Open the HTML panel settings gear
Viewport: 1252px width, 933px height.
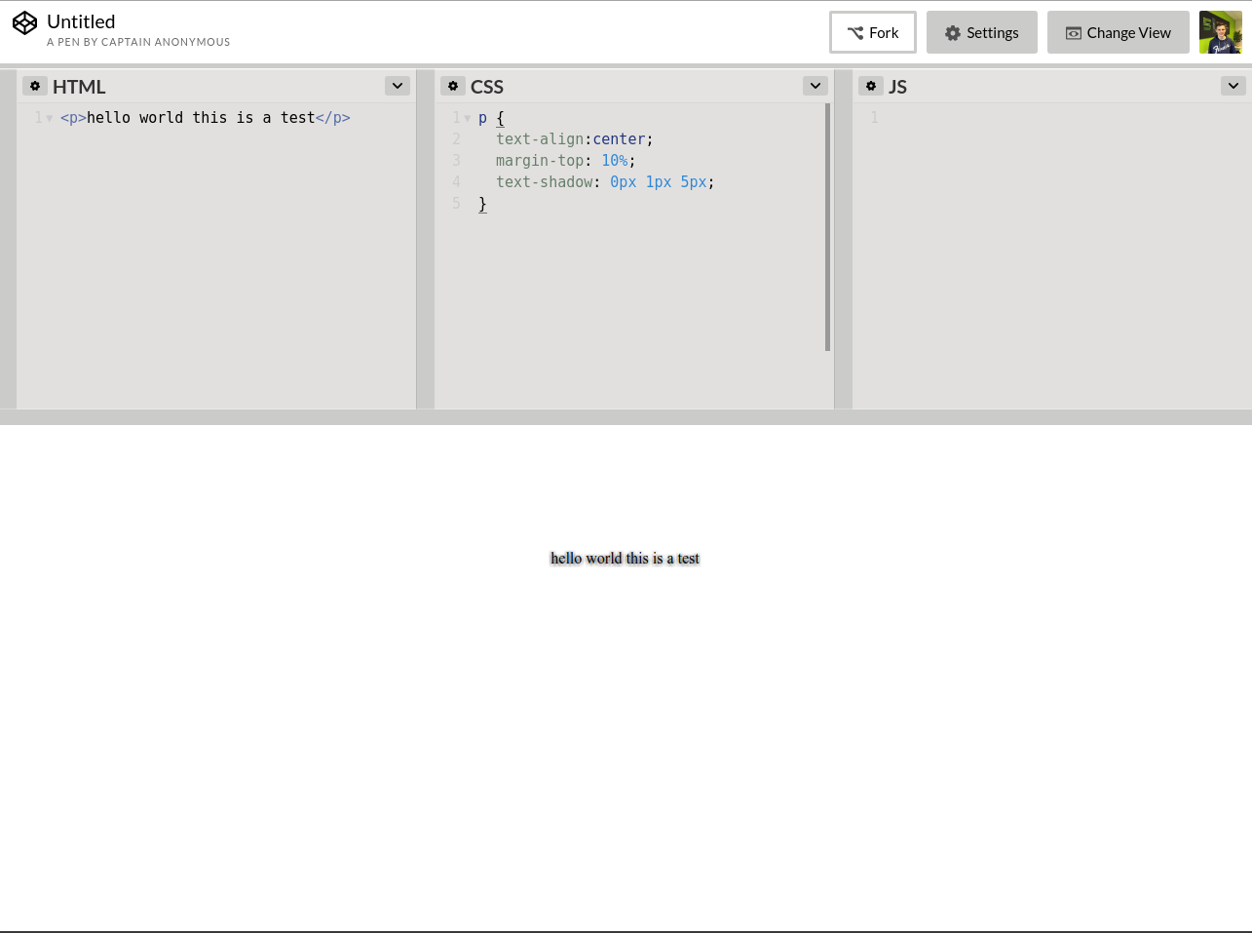tap(35, 86)
